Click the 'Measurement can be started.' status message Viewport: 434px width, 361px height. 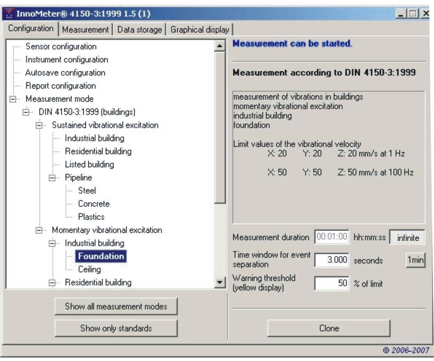[292, 44]
